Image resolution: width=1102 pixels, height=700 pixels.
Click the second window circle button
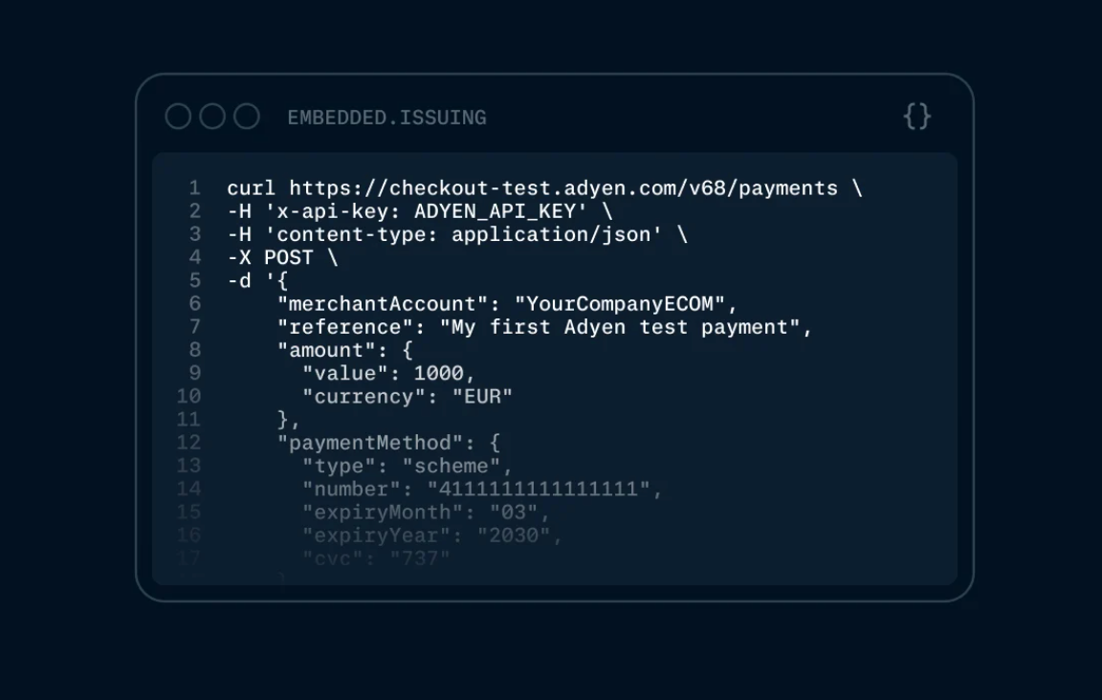212,116
